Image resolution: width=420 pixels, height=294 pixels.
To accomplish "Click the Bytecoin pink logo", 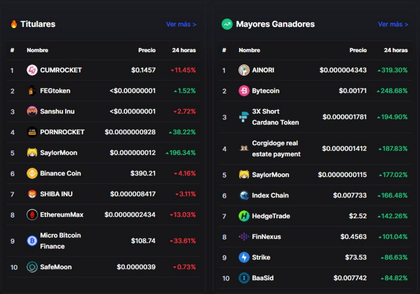I will pyautogui.click(x=244, y=91).
